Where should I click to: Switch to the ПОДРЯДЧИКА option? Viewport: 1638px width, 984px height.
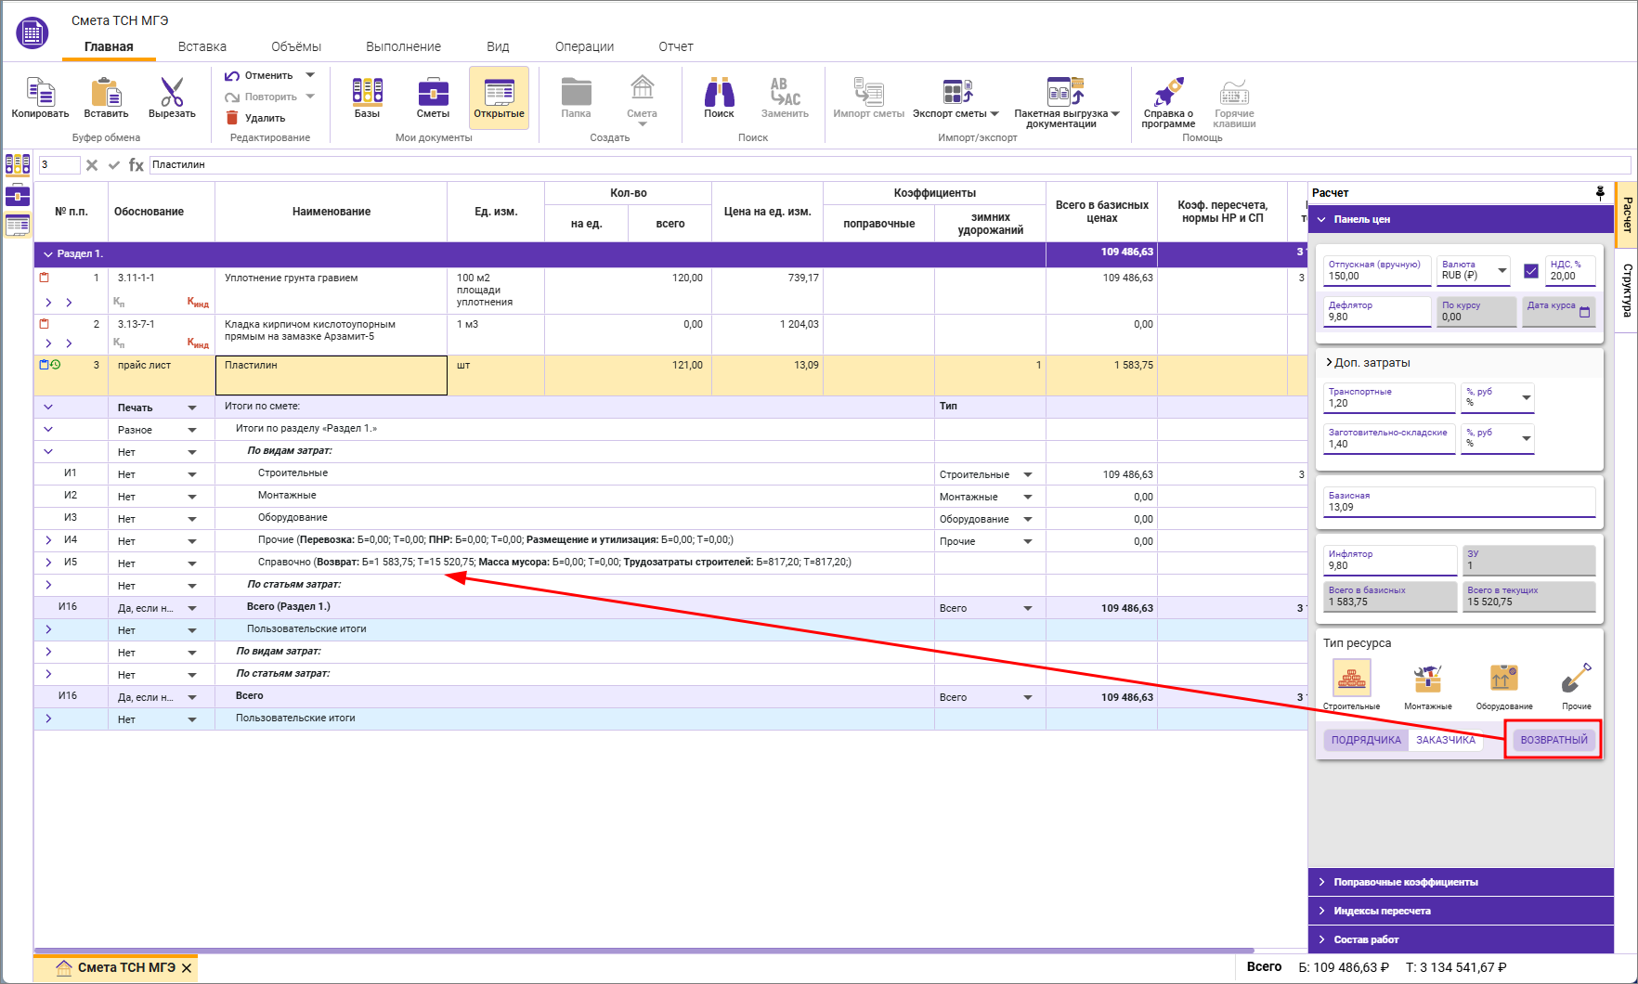(1366, 740)
